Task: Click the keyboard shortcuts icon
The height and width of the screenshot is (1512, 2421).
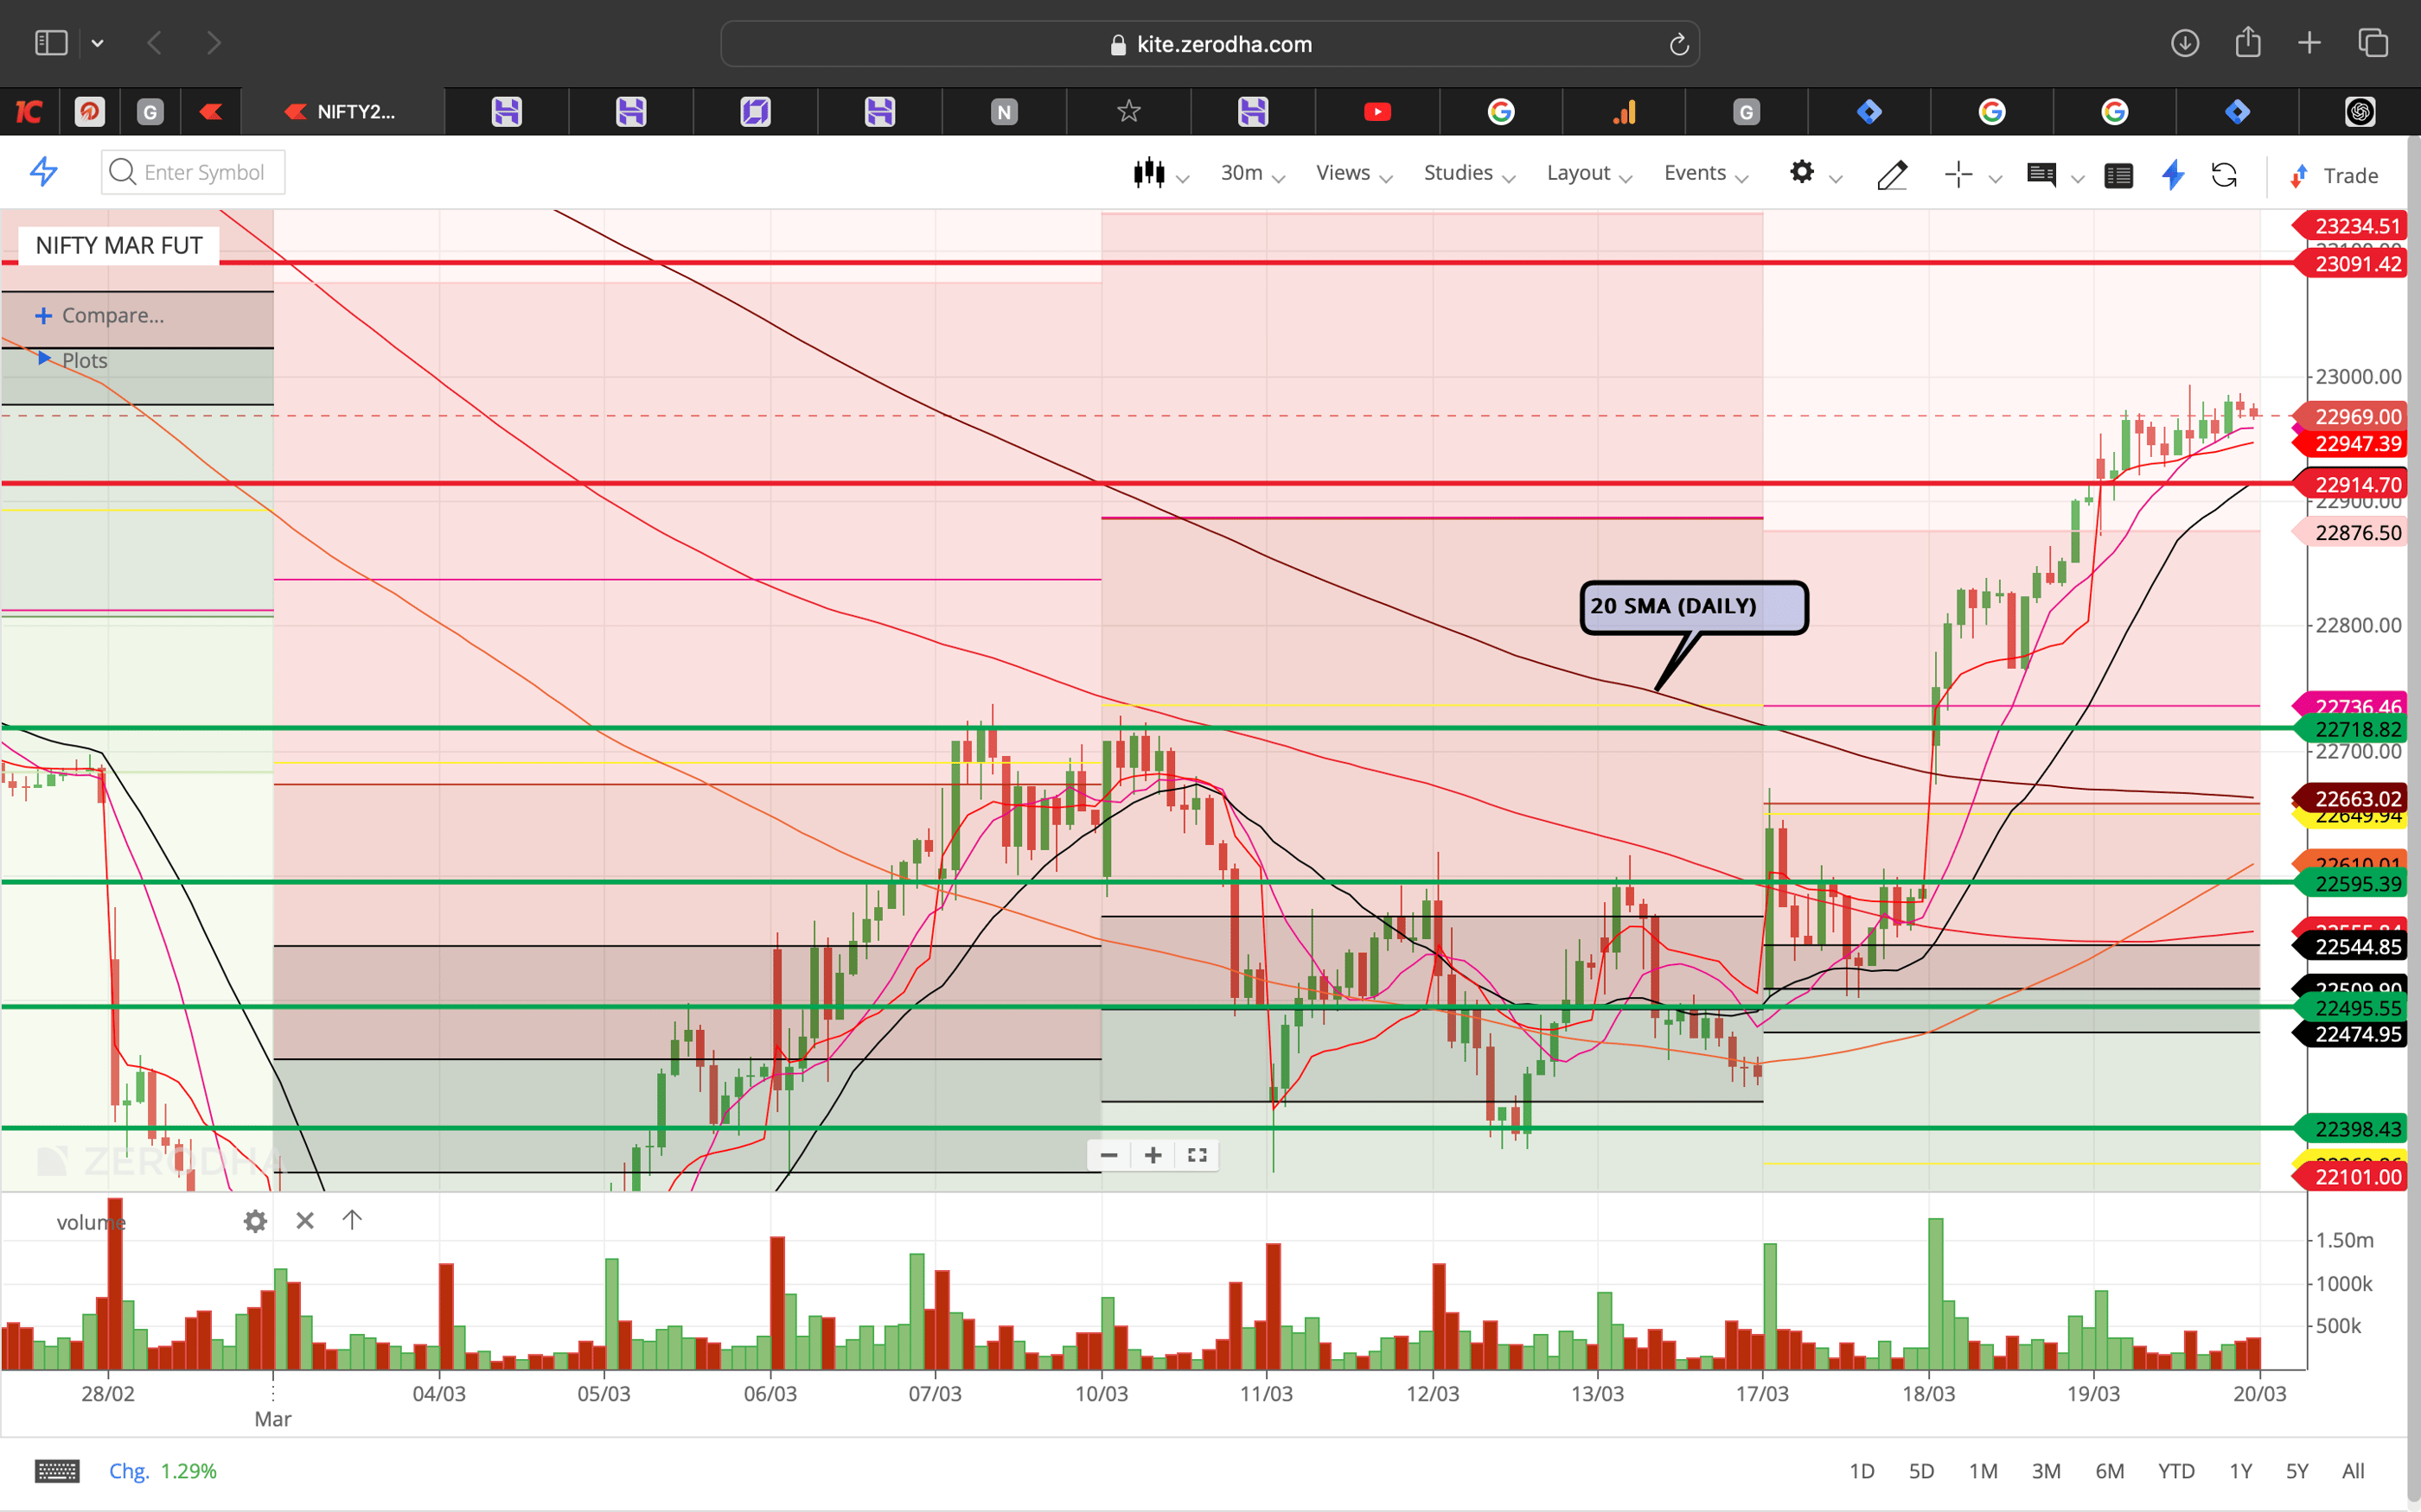Action: click(57, 1470)
